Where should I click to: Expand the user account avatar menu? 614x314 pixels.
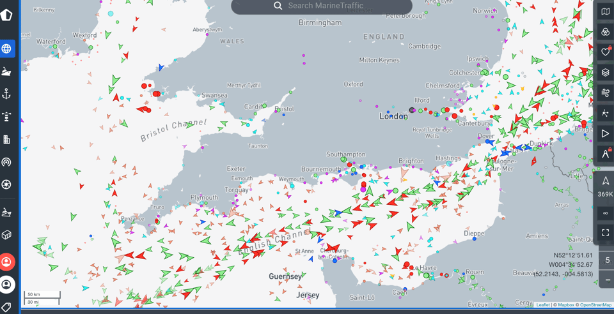(7, 285)
